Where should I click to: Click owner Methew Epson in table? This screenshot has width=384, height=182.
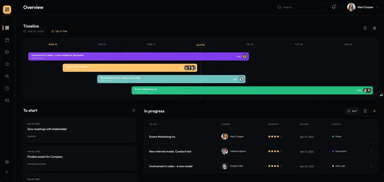[x=234, y=151]
